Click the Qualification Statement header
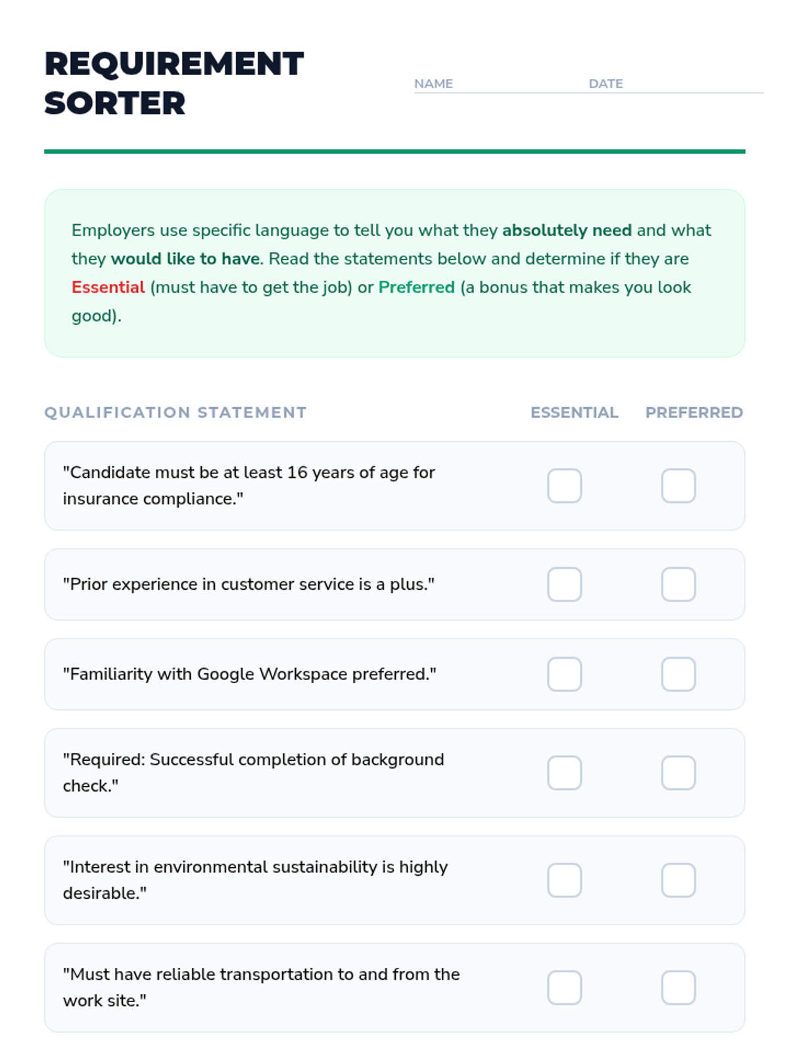Image resolution: width=789 pixels, height=1052 pixels. point(176,412)
